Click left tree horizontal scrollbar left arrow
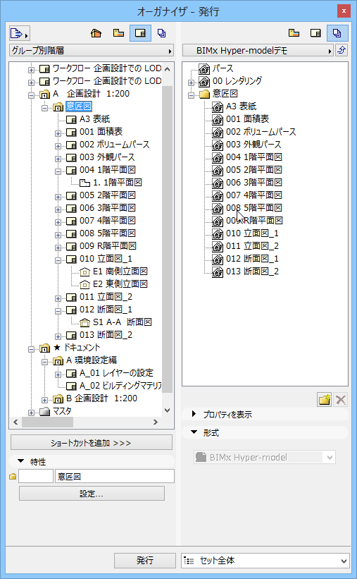This screenshot has height=579, width=357. point(15,422)
